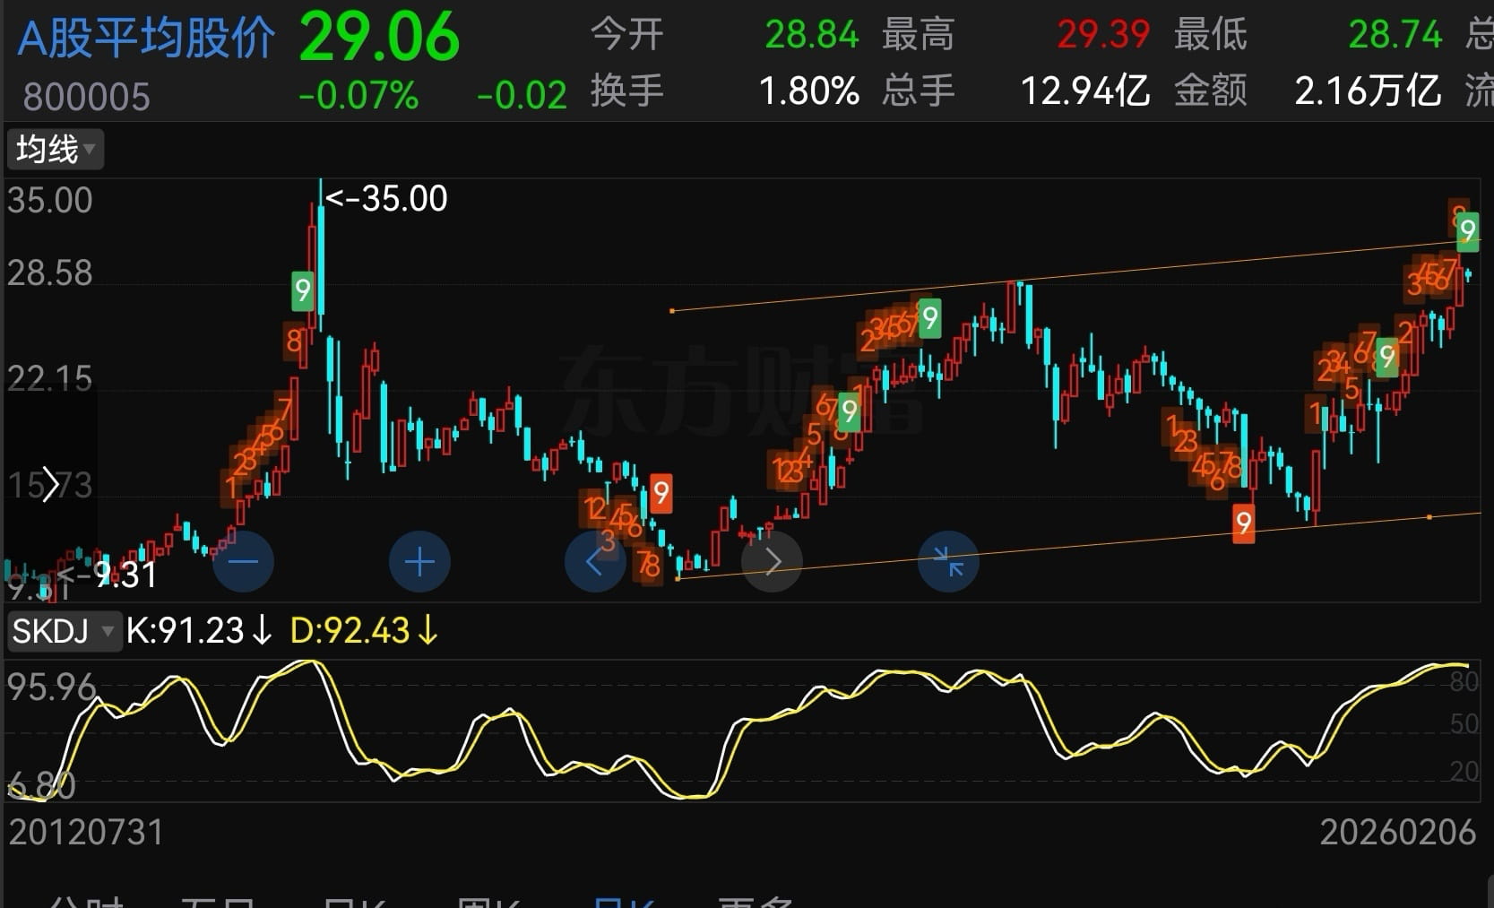Shift the chart left with blue arrow

coord(594,562)
